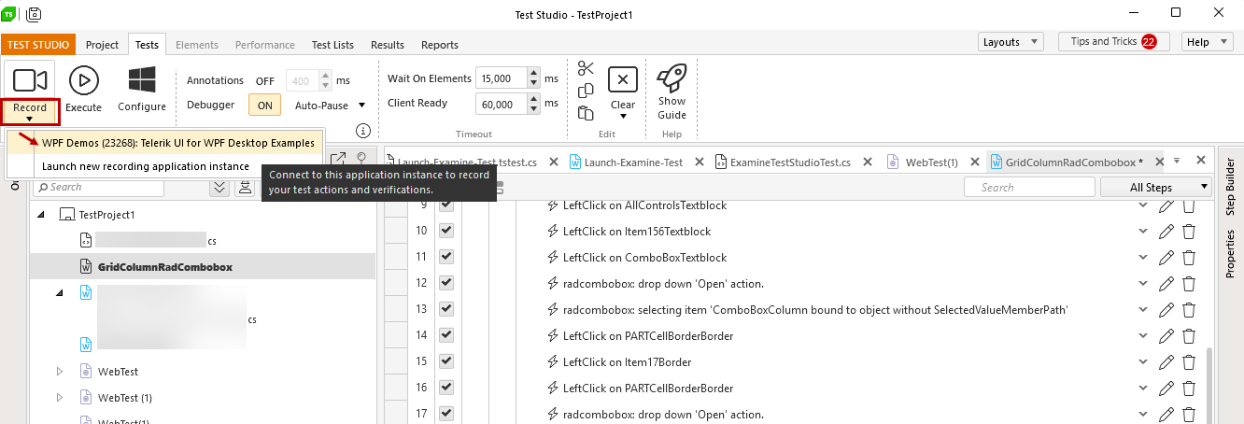Select WPF Demos (23268) recording instance
Viewport: 1244px width, 424px height.
166,143
